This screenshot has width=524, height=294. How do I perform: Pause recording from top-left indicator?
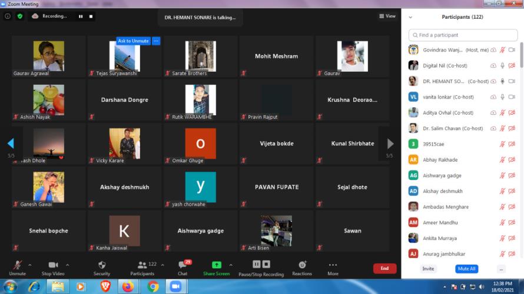81,16
